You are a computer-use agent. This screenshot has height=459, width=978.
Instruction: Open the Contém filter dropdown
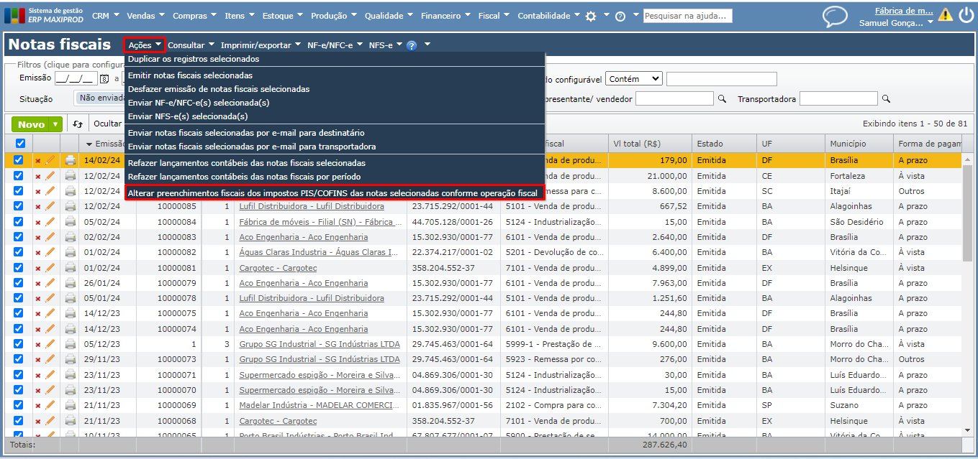click(634, 79)
